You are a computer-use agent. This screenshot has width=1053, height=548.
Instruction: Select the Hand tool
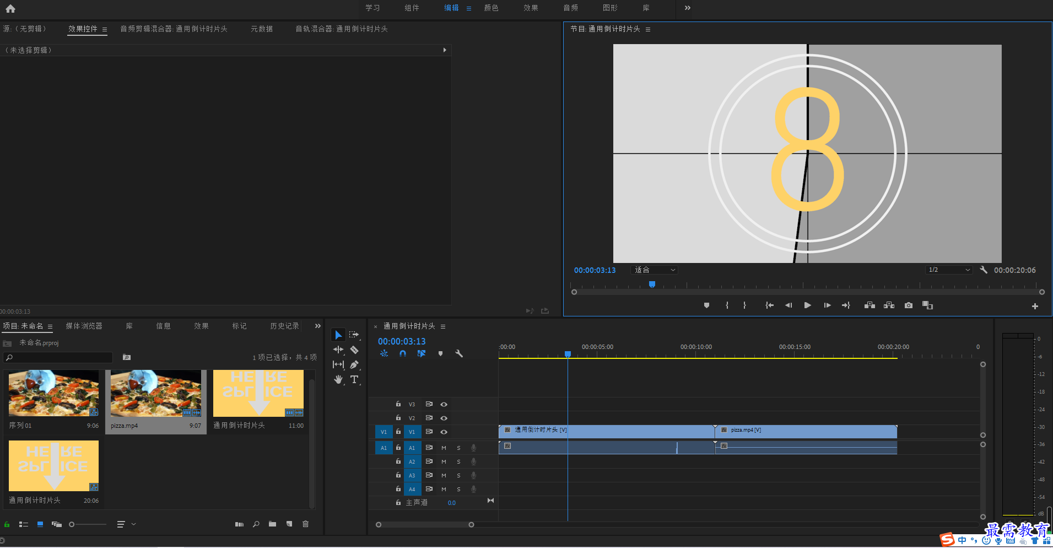click(338, 379)
